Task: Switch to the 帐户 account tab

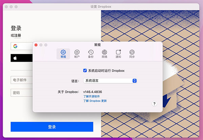Action: point(77,54)
